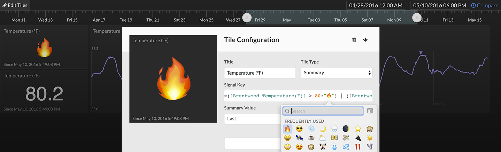The height and width of the screenshot is (152, 501).
Task: Expand the full character viewer window
Action: (370, 111)
